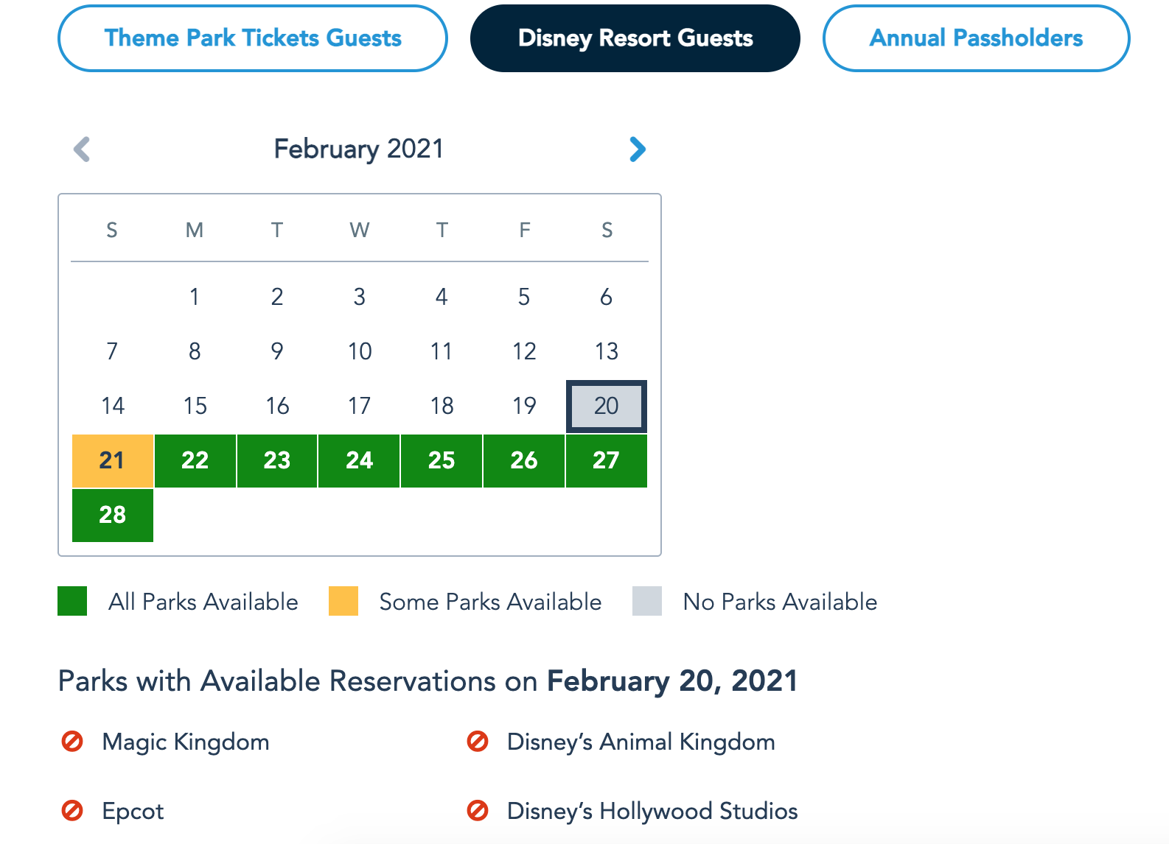The height and width of the screenshot is (844, 1169).
Task: Click the selected date February 20
Action: (606, 406)
